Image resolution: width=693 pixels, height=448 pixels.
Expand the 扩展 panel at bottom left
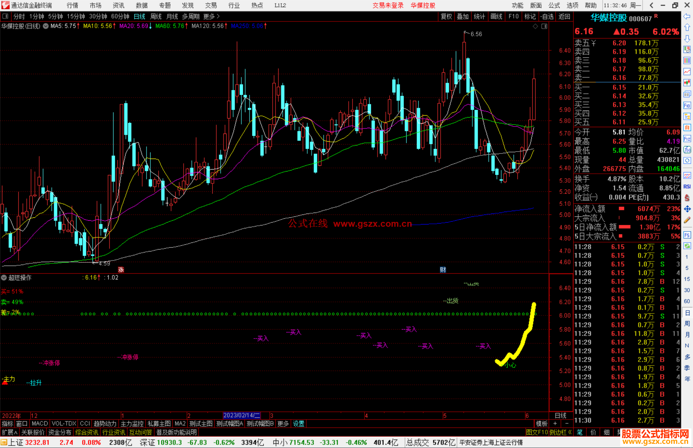pos(10,432)
